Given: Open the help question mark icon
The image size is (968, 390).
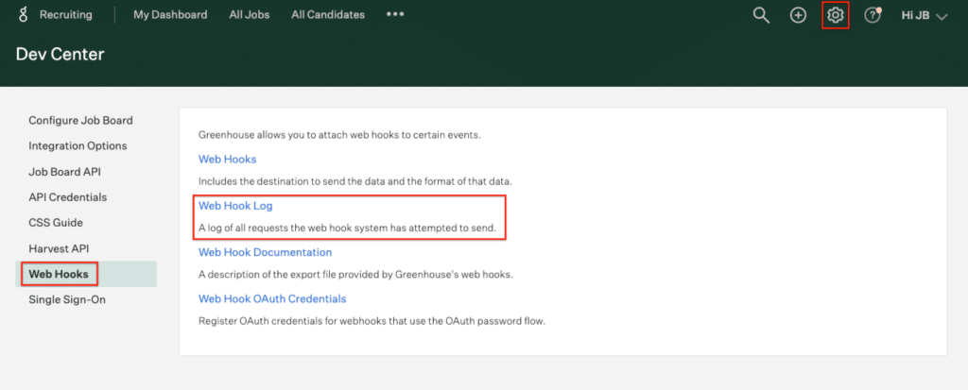Looking at the screenshot, I should [872, 15].
